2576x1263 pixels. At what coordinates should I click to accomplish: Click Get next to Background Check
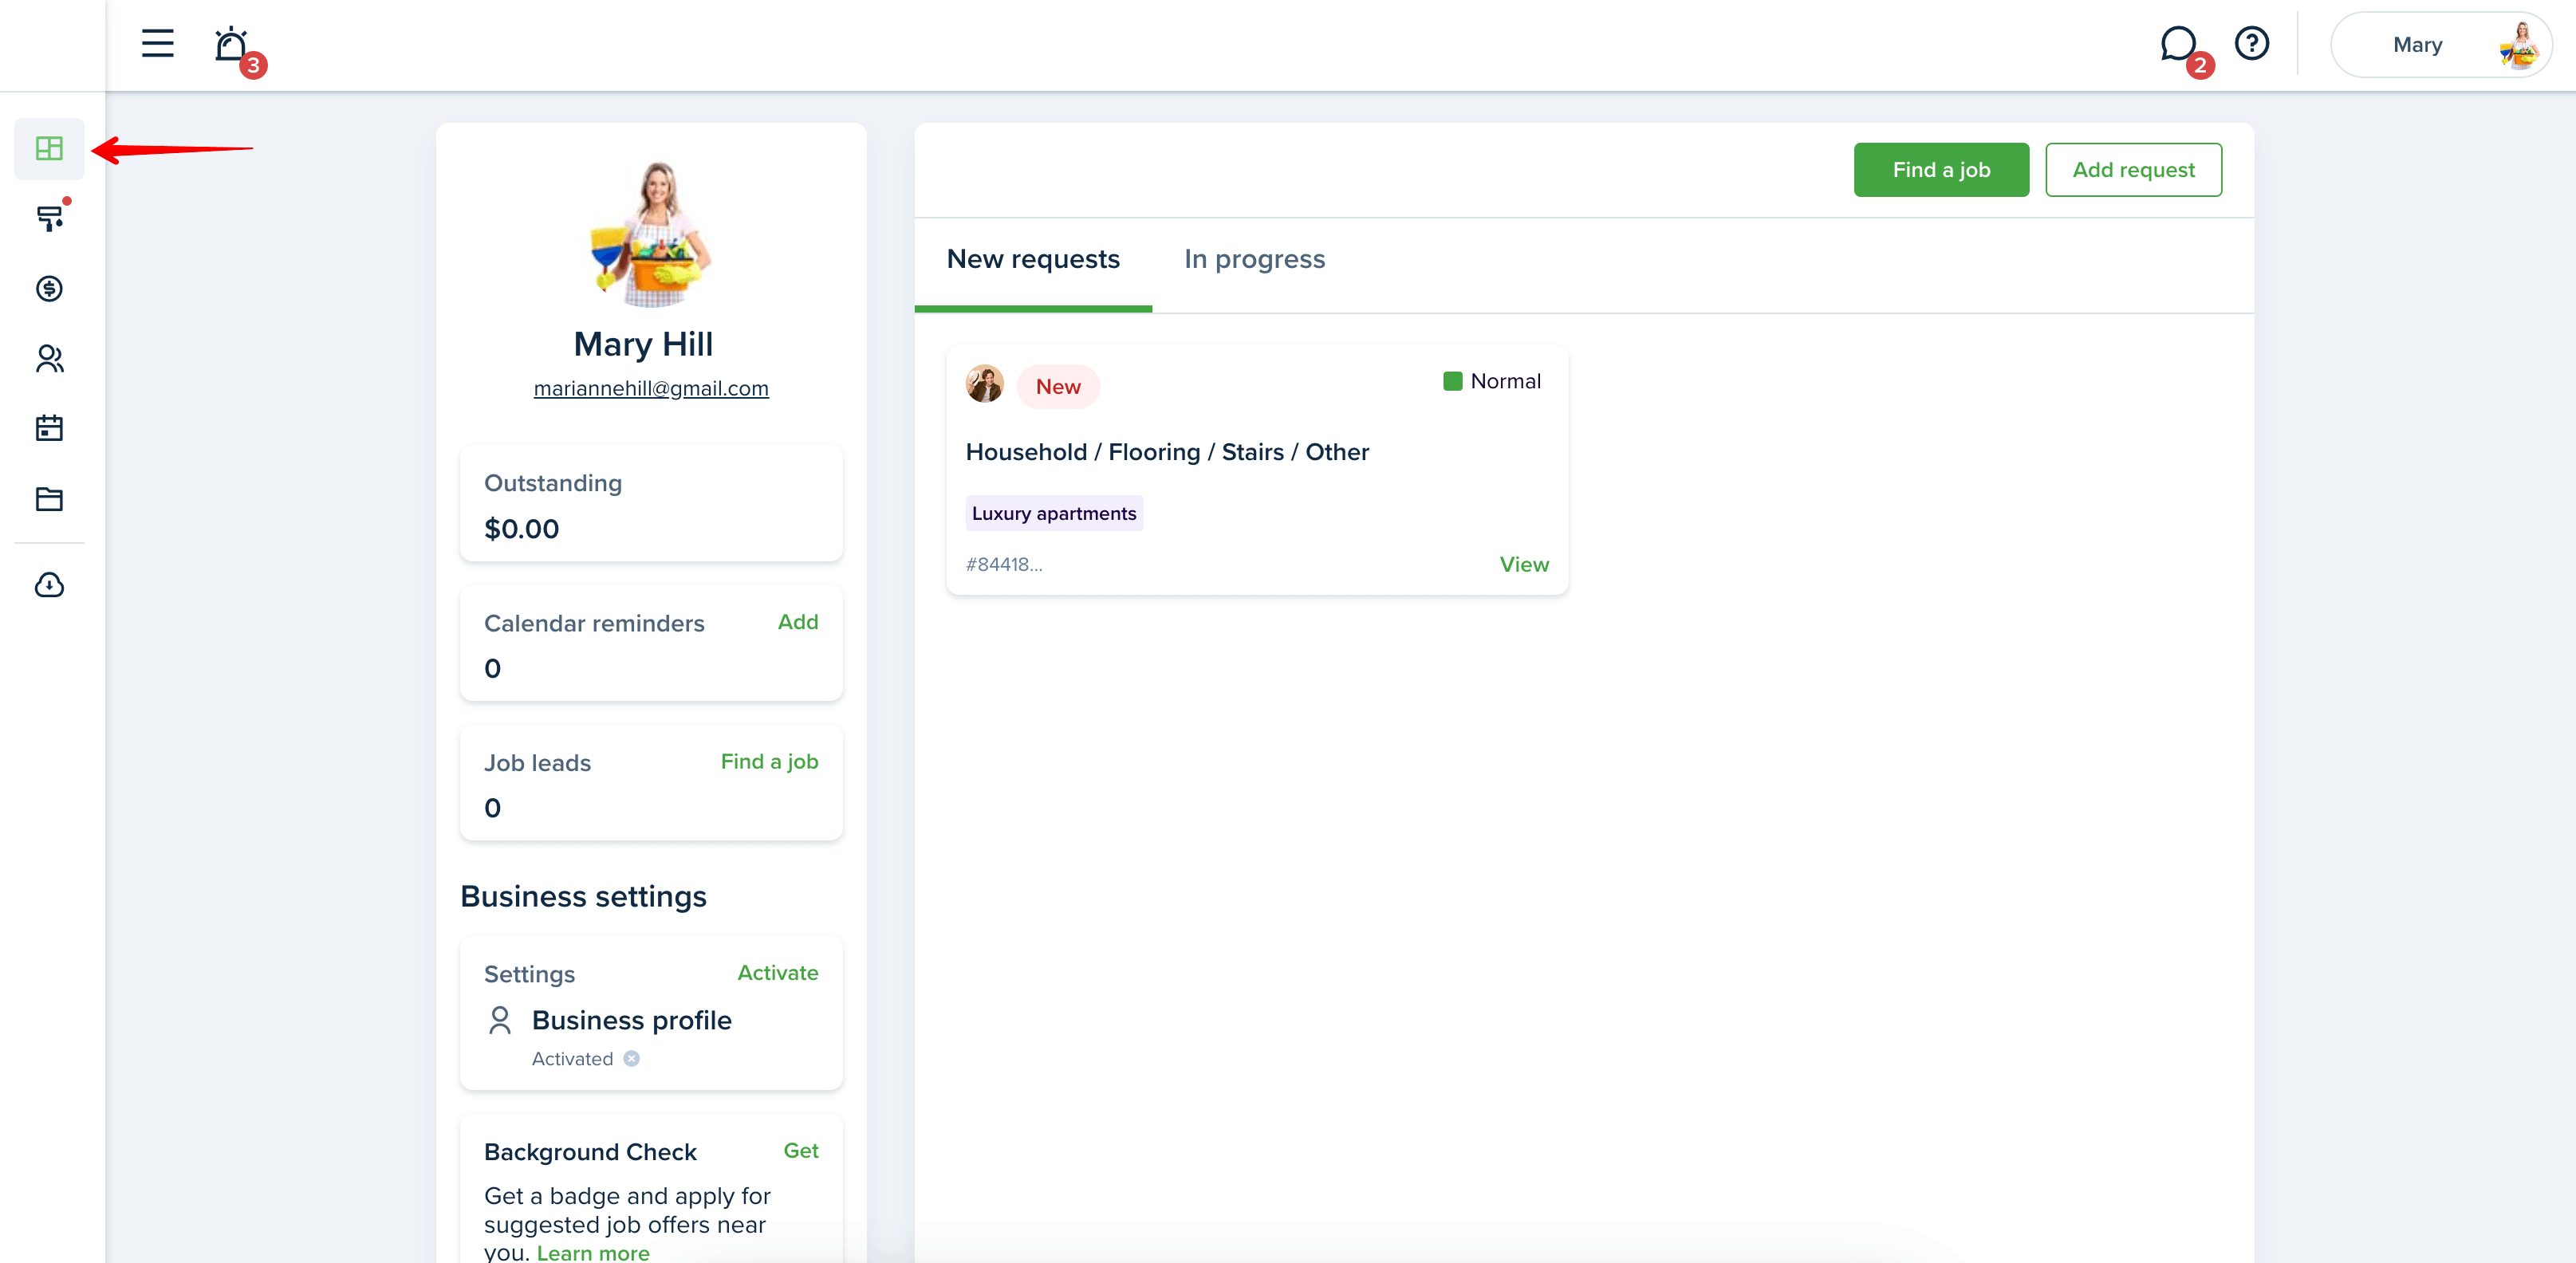pyautogui.click(x=800, y=1151)
